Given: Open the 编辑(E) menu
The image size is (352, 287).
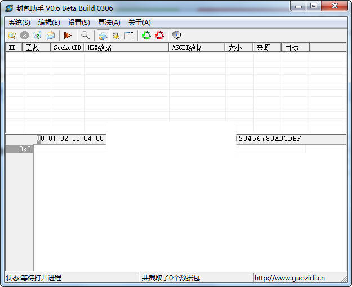Looking at the screenshot, I should coord(49,23).
